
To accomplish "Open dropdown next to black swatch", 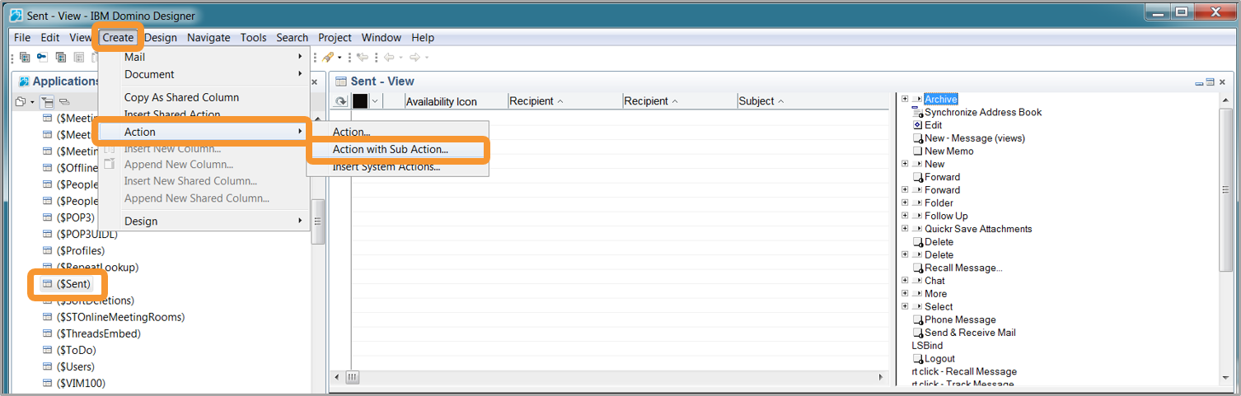I will point(375,101).
